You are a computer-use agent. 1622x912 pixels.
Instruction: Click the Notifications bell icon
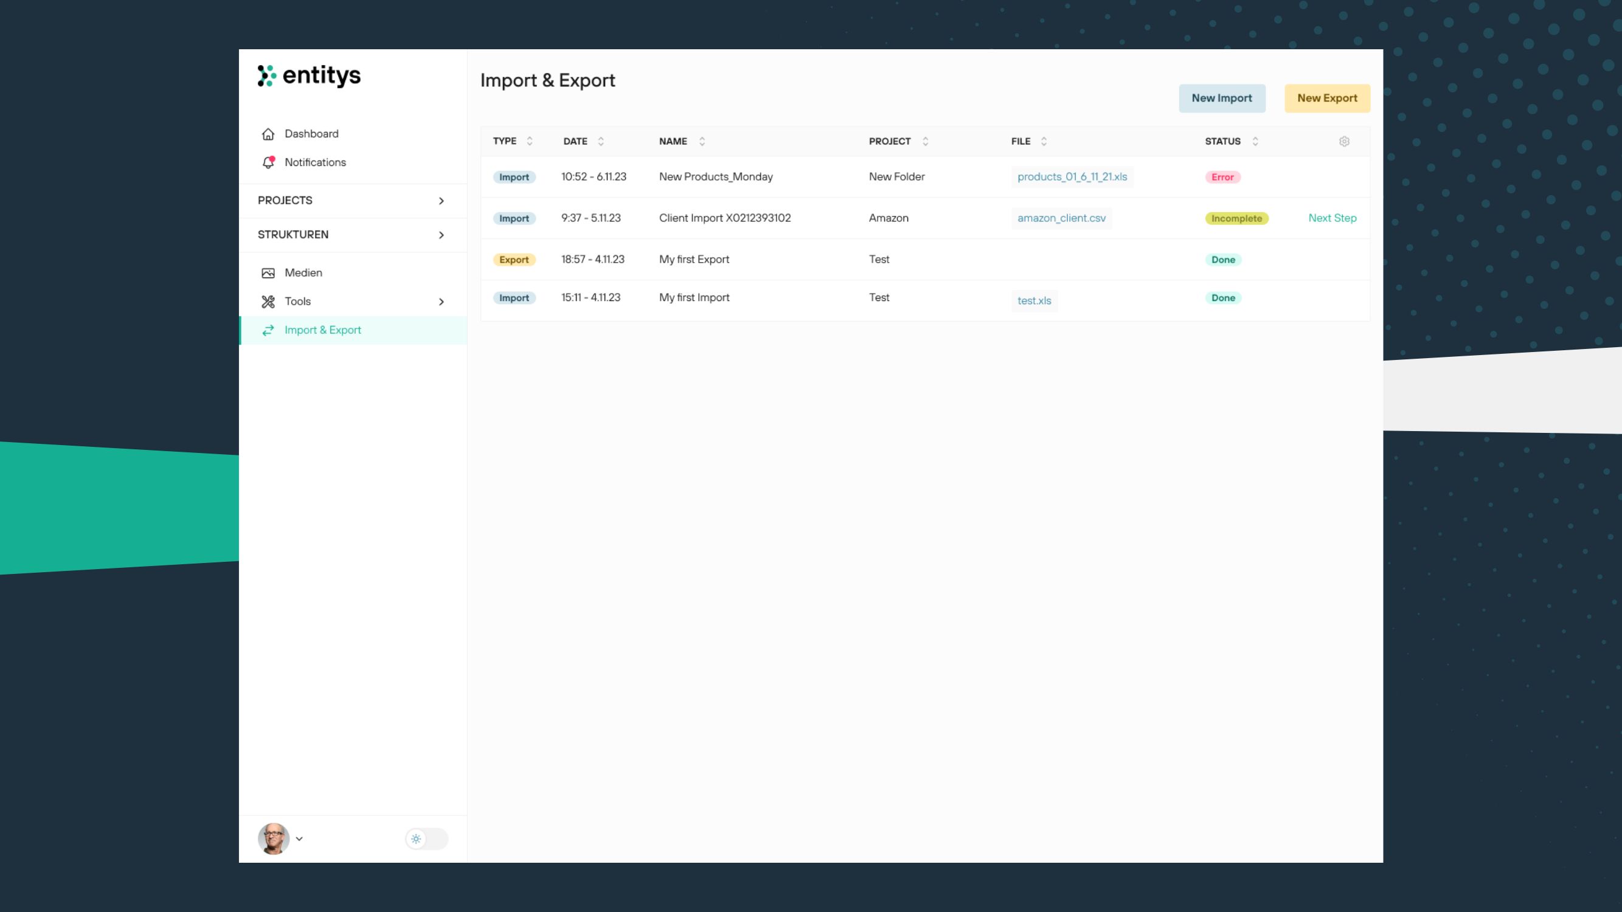pos(268,162)
